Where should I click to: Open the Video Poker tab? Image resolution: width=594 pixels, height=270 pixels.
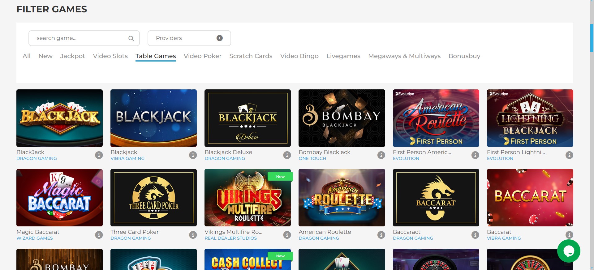(x=203, y=56)
